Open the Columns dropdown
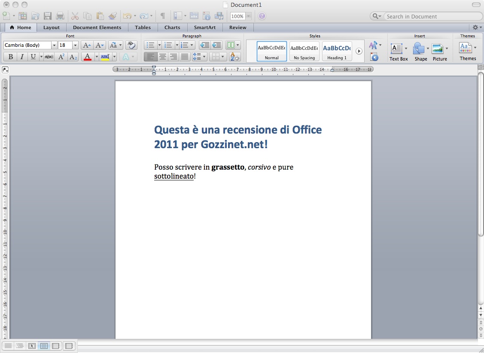The height and width of the screenshot is (353, 484). (x=233, y=46)
